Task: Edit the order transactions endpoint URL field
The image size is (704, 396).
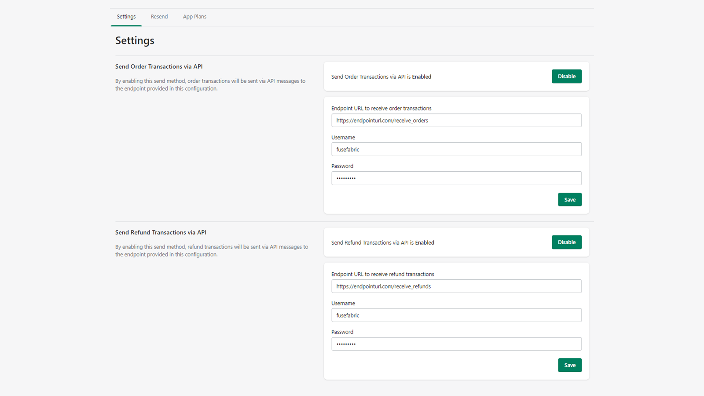Action: pyautogui.click(x=456, y=121)
